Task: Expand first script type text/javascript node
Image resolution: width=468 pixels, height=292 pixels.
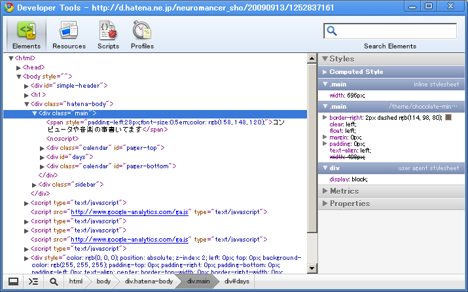Action: pos(26,204)
